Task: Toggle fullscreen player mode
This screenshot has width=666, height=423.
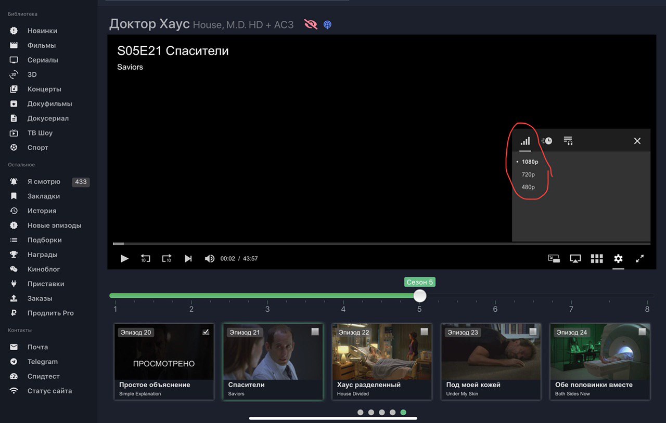Action: [640, 258]
